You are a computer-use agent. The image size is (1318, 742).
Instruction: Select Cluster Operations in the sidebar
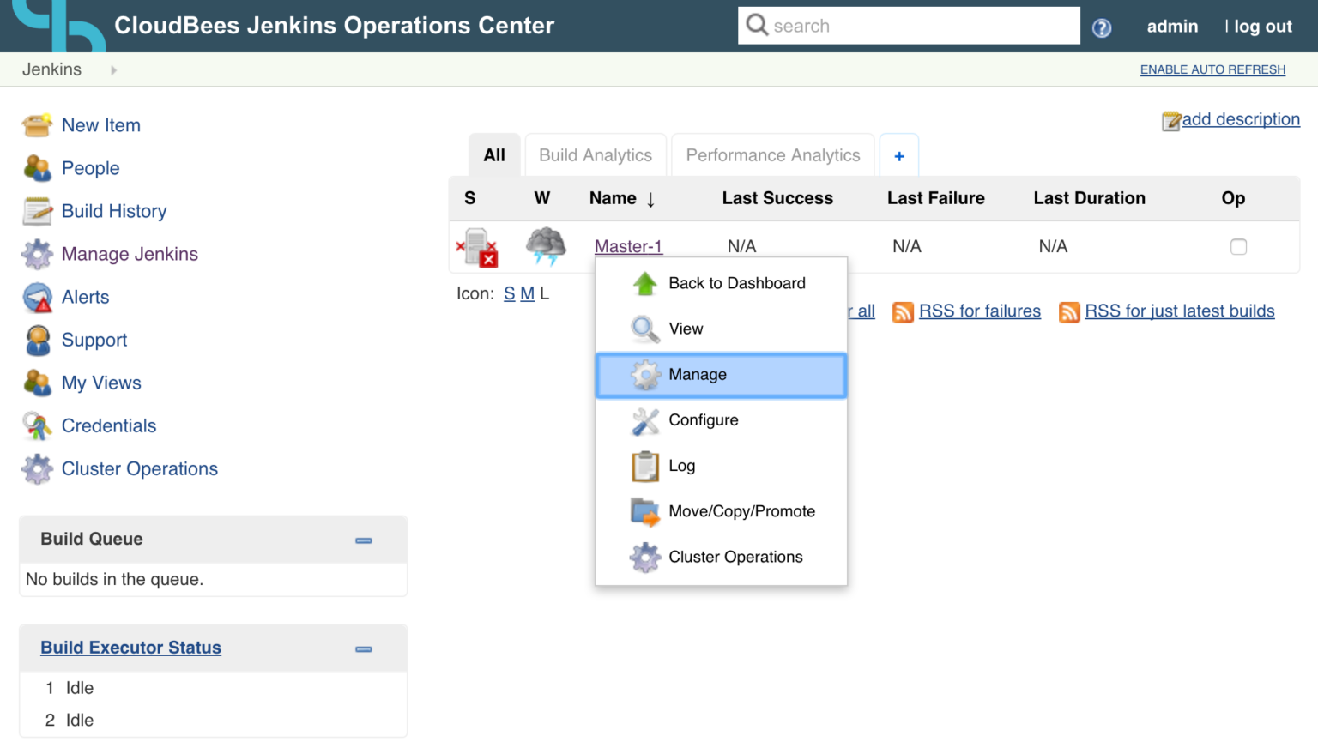[x=139, y=468]
